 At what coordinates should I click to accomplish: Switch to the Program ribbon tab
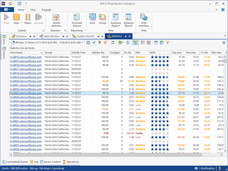(x=46, y=10)
